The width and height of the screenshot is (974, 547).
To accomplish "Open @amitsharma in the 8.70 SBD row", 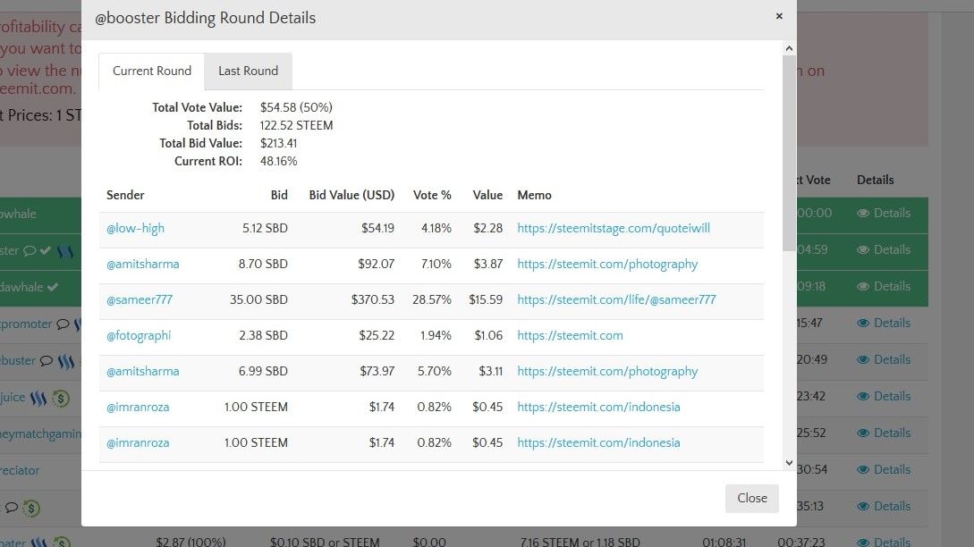I will 143,264.
